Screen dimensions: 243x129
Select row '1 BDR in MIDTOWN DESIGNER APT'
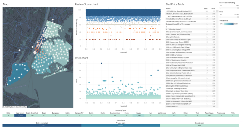point(191,104)
